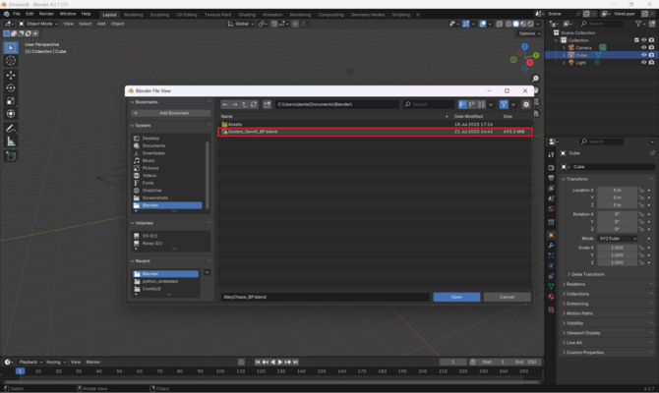Go back in the file browser history
Viewport: 659px width, 393px height.
(225, 104)
